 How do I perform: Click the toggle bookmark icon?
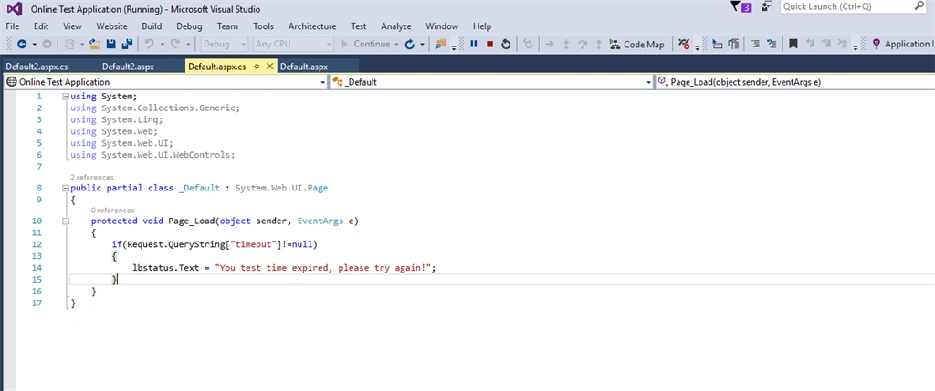[793, 44]
